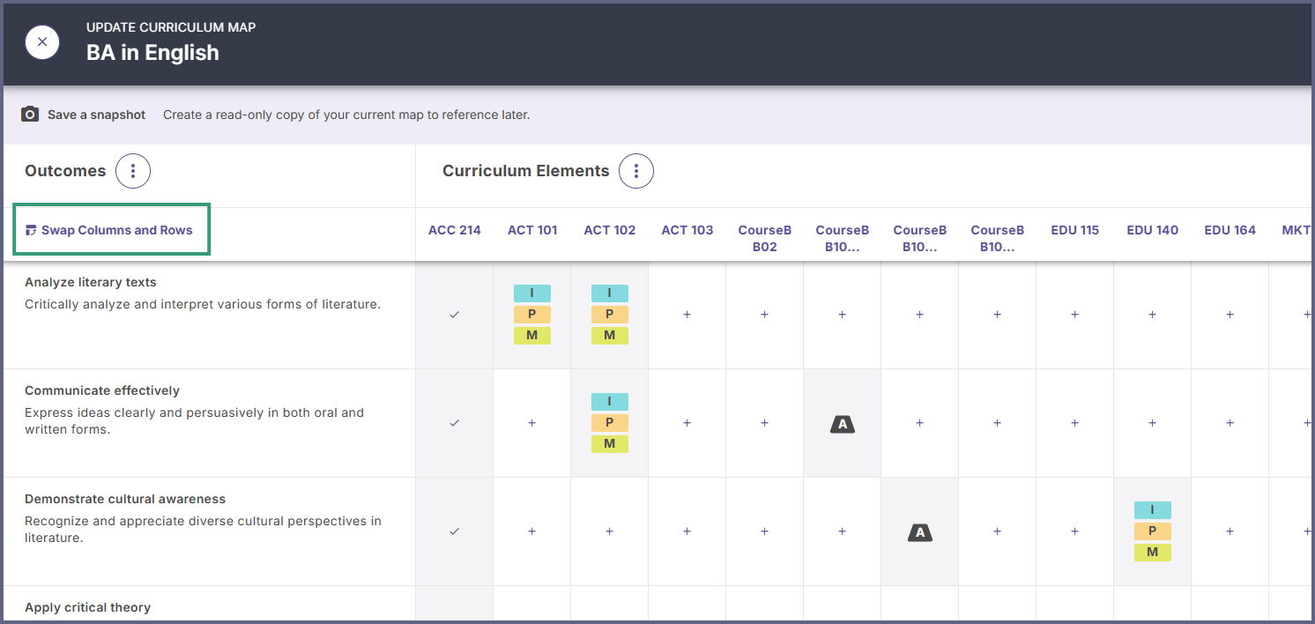Click the M tag in EDU 140 for cultural awareness

pos(1153,553)
